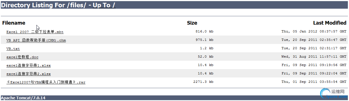Open excel连接字符串2.xlsx spreadsheet link
Viewport: 349px width, 101px height.
[29, 74]
